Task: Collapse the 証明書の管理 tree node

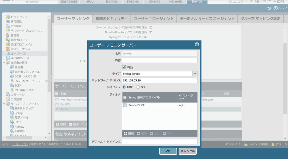Action: [x=4, y=63]
